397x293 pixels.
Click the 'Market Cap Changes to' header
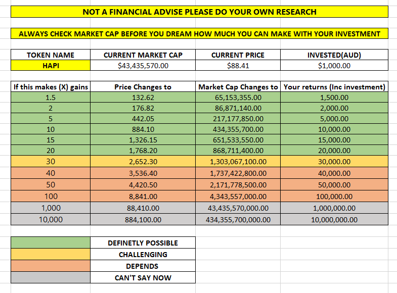tap(238, 87)
